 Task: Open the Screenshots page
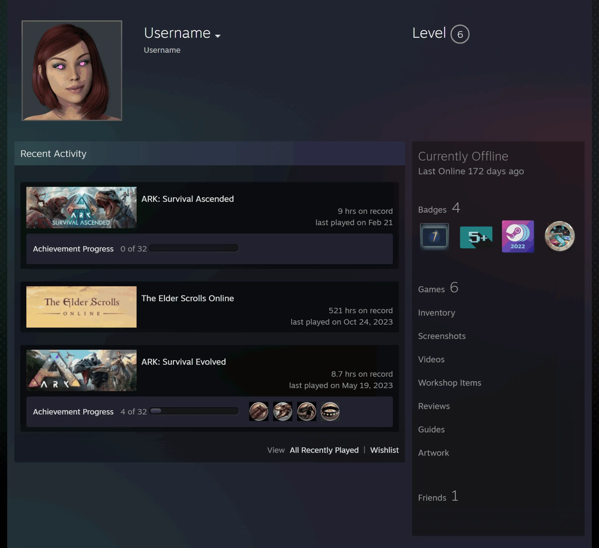click(442, 336)
